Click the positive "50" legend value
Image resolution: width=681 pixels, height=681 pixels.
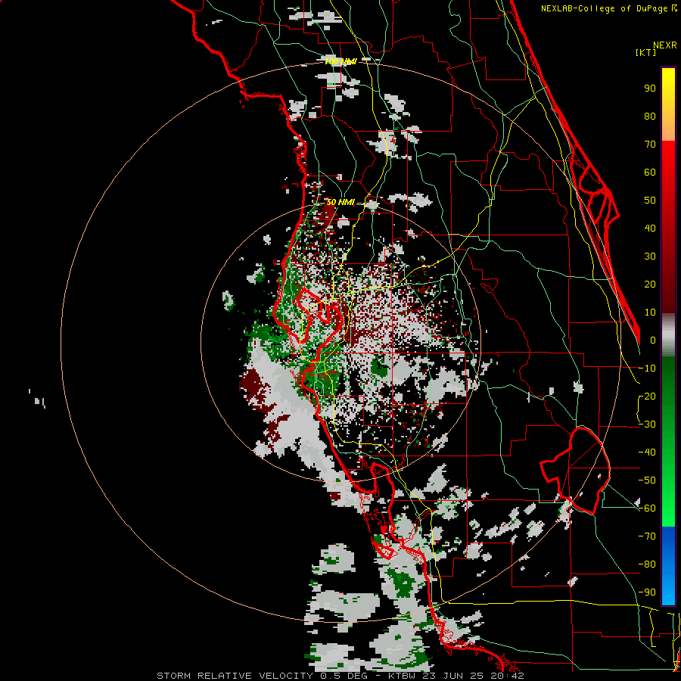[650, 201]
